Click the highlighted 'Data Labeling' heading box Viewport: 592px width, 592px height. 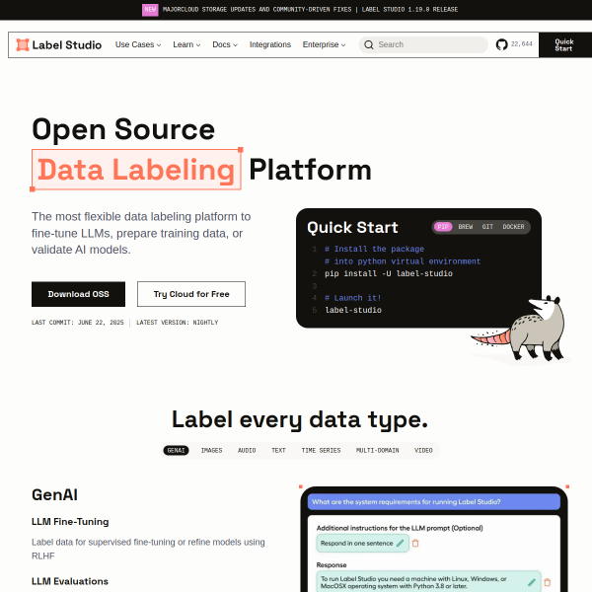[136, 170]
